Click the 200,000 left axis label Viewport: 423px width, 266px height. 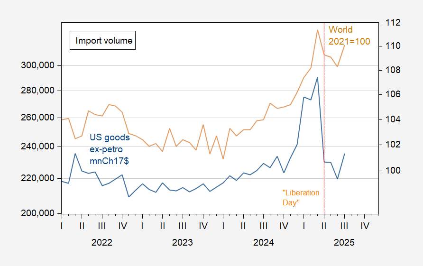[40, 213]
